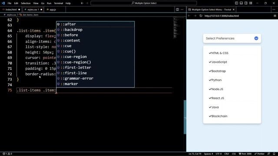Viewport: 278px width, 156px height.
Task: Open the Help menu
Action: click(68, 3)
